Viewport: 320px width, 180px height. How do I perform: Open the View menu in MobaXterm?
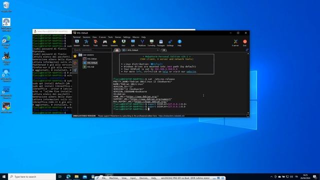pyautogui.click(x=94, y=37)
